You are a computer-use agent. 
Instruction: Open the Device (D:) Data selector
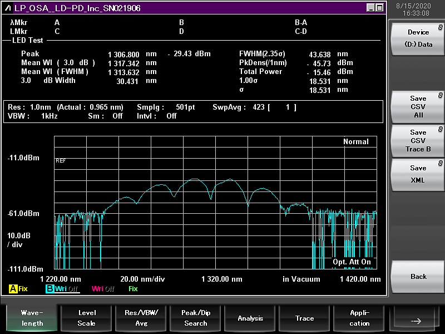click(418, 38)
